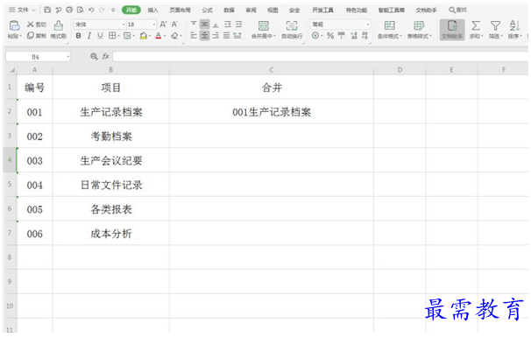
Task: Open the font name dropdown (宋体)
Action: [x=124, y=25]
